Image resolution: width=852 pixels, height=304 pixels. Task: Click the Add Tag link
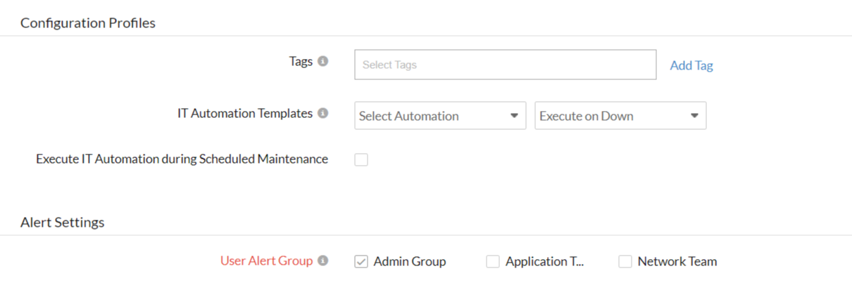pyautogui.click(x=691, y=65)
